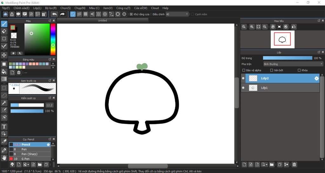325x173 pixels.
Task: Switch to the Untitled canvas tab
Action: (103, 20)
